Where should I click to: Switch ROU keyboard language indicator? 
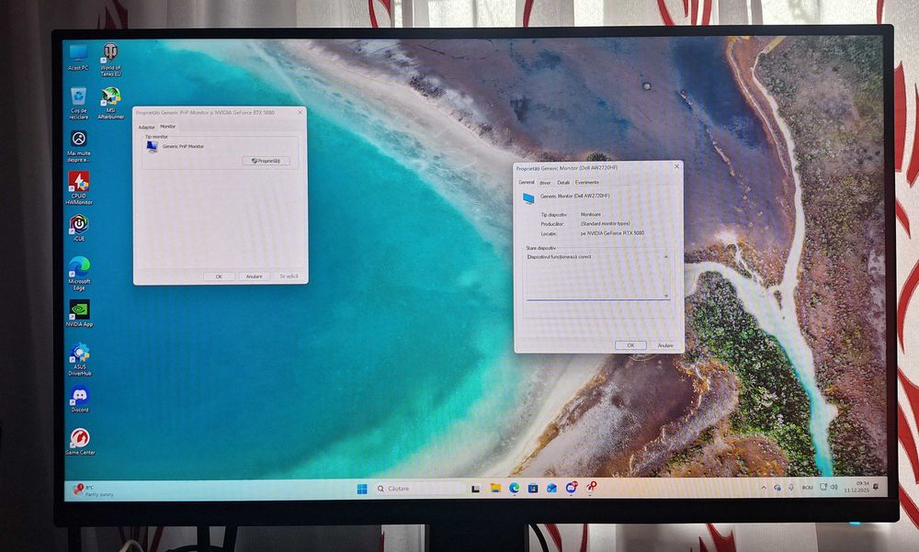[807, 487]
